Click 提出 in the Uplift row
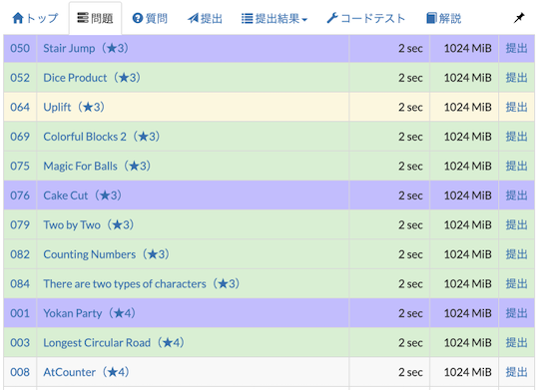The image size is (539, 390). pos(516,107)
